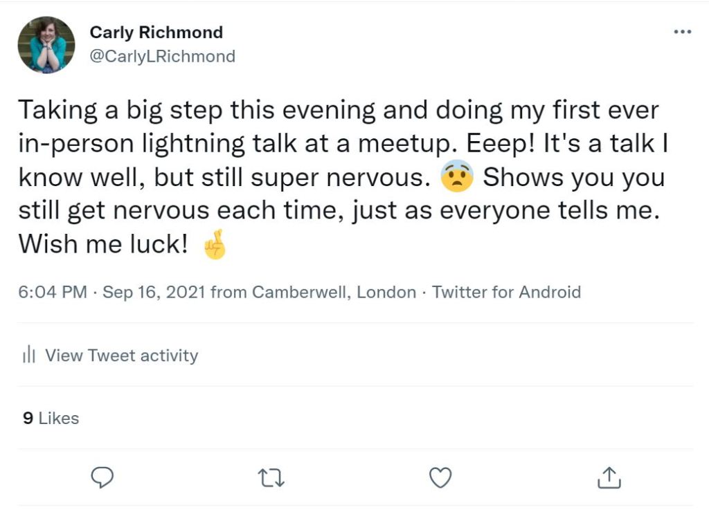Click the Carly Richmond display name
709x514 pixels.
coord(156,33)
